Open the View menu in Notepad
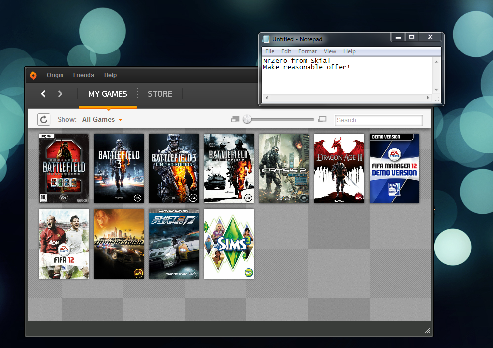 [x=330, y=51]
